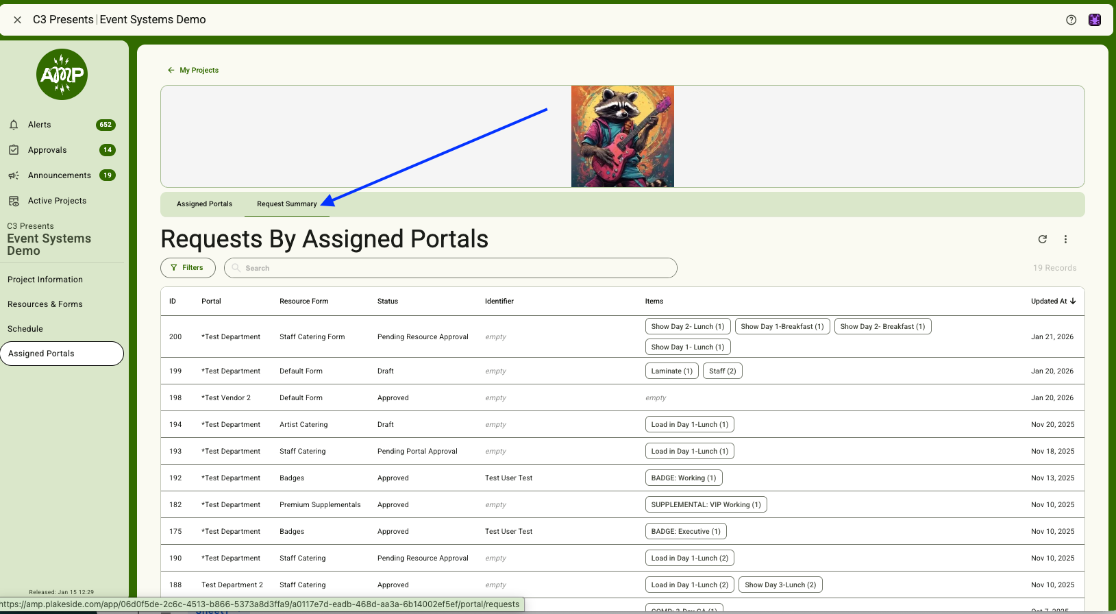Sort by Portal column header

click(x=211, y=302)
